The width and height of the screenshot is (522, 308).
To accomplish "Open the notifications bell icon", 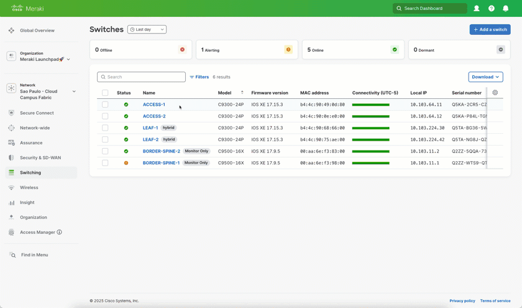I will pos(506,9).
